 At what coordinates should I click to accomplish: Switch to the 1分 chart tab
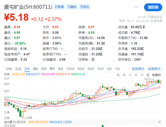118,69
